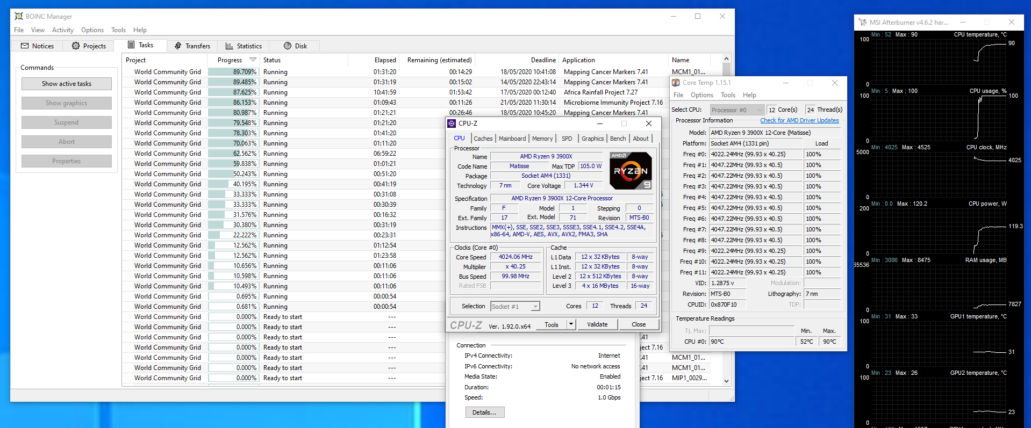Open the View menu in BOINC Manager
The height and width of the screenshot is (428, 1031).
(38, 30)
